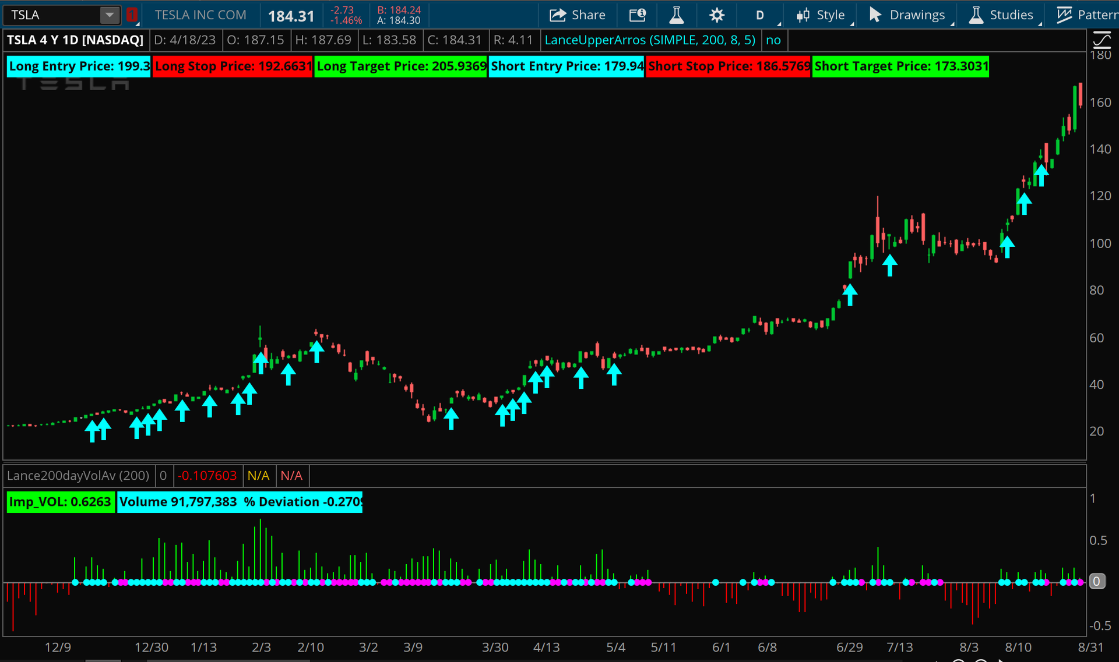This screenshot has height=662, width=1119.
Task: Click the 0 value bubble on lower axis
Action: click(1097, 581)
